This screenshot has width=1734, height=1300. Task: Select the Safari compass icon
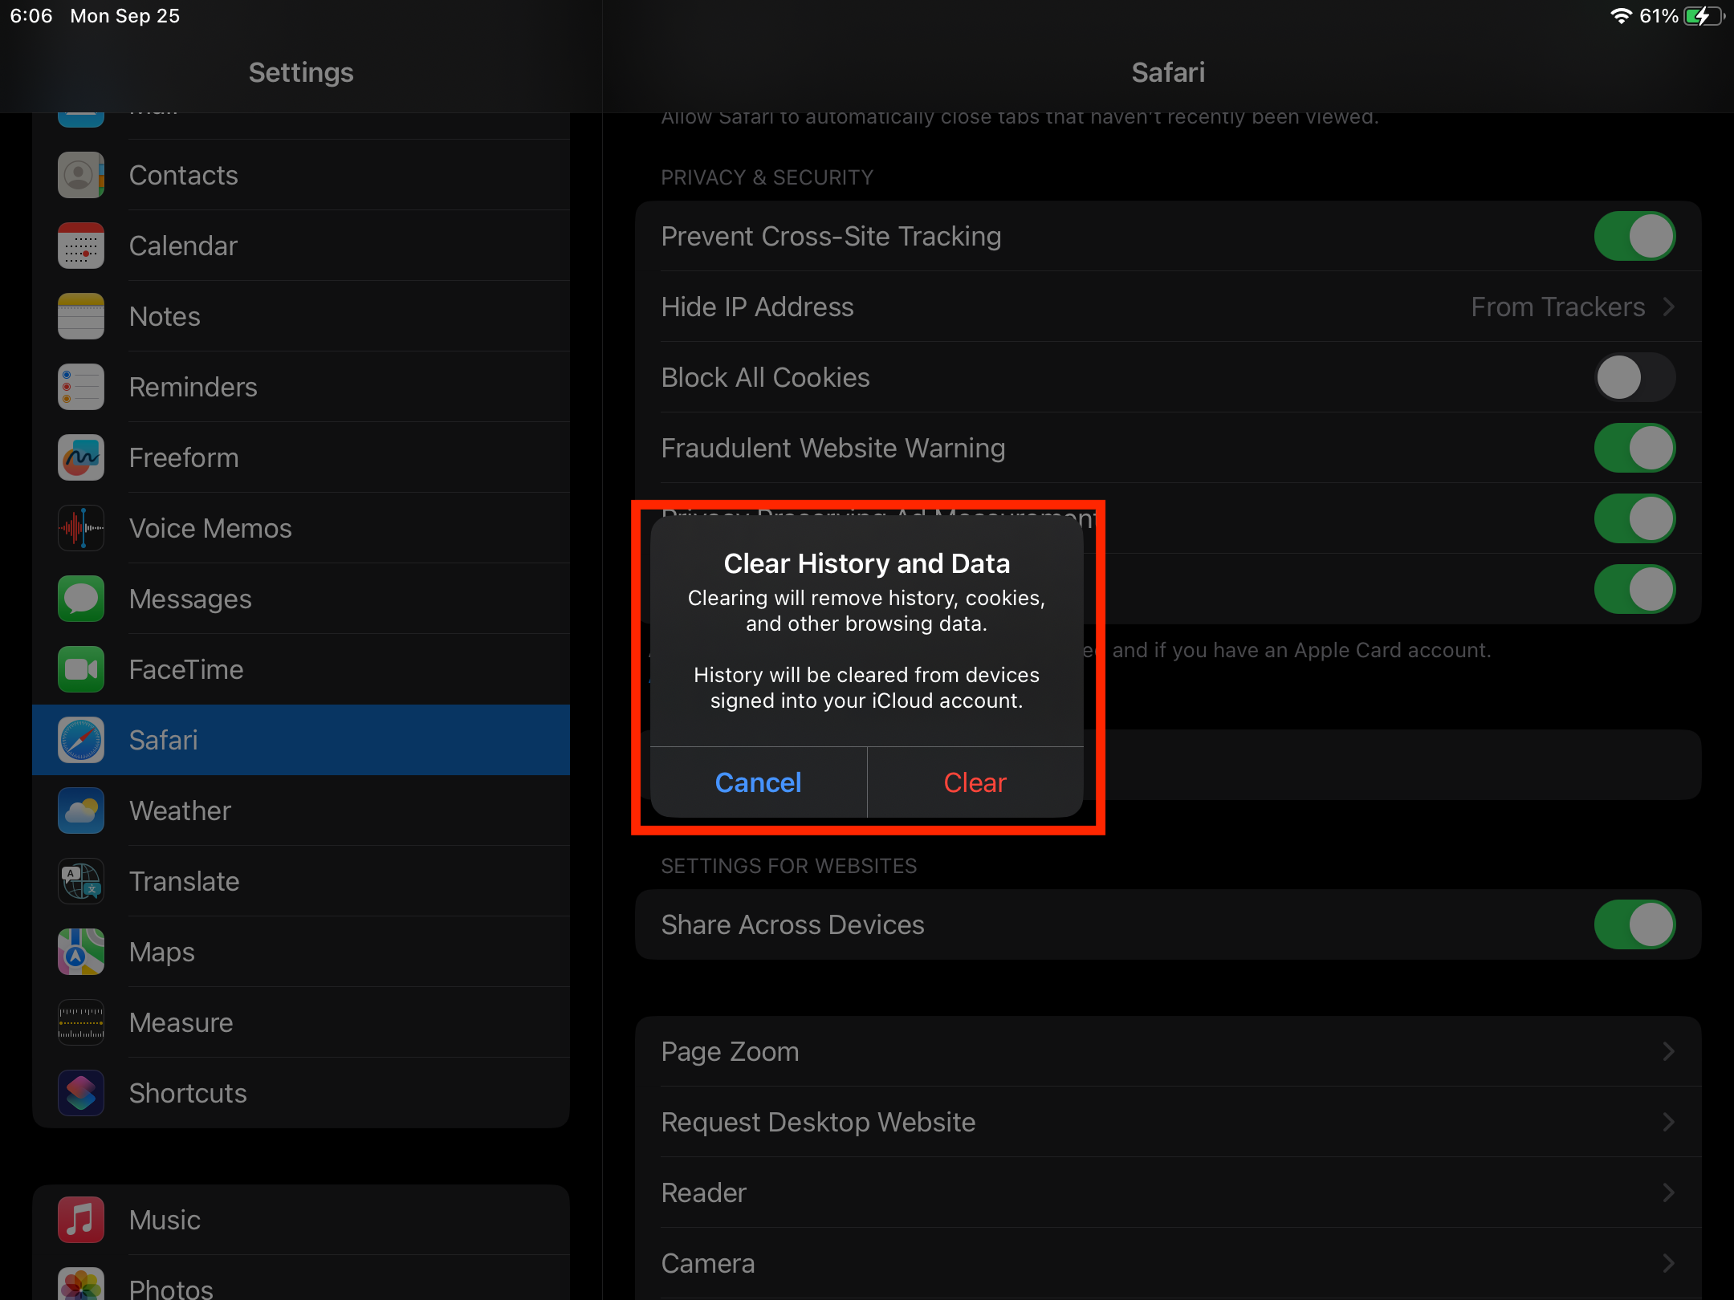pyautogui.click(x=81, y=740)
